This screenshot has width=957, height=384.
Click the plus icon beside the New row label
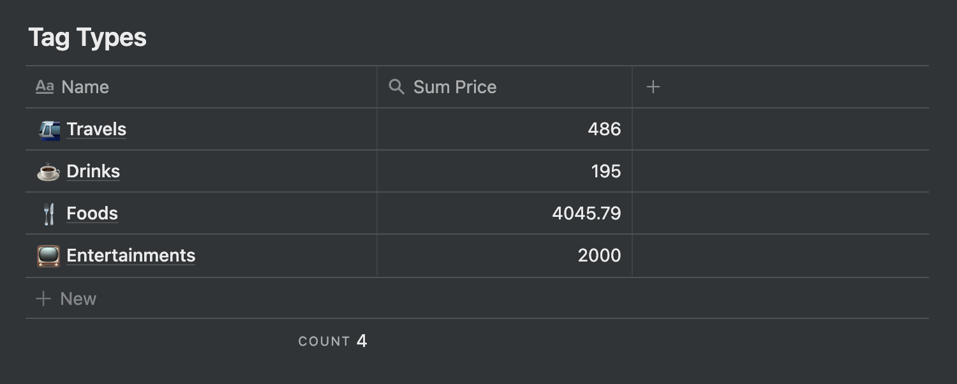43,298
